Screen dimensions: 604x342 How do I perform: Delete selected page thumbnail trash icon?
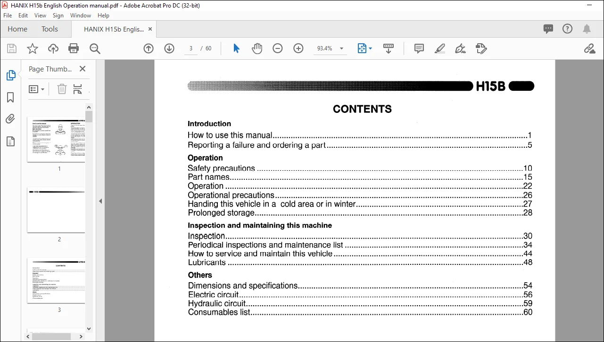point(62,89)
